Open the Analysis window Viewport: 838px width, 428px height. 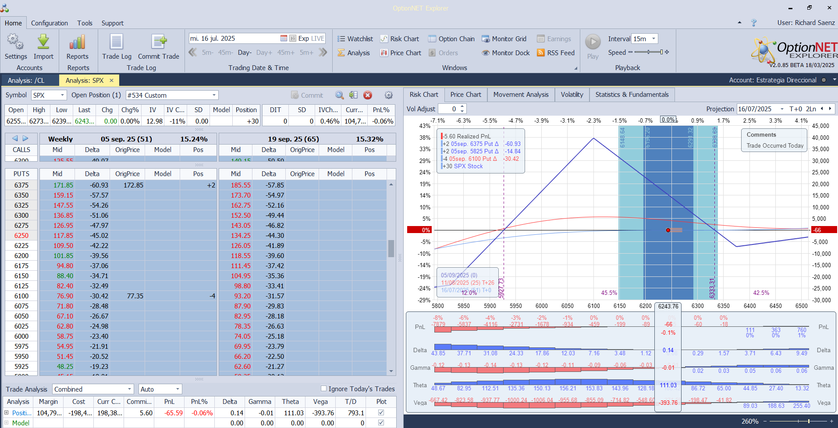pos(354,53)
